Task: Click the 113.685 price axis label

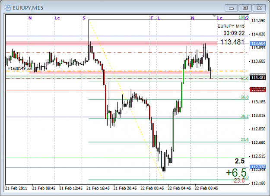Action: (x=258, y=61)
